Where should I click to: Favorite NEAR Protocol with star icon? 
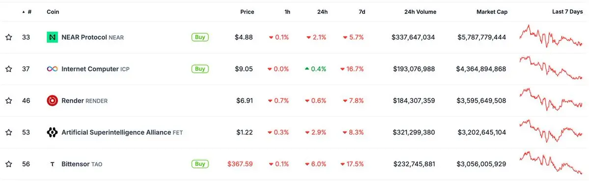coord(9,37)
